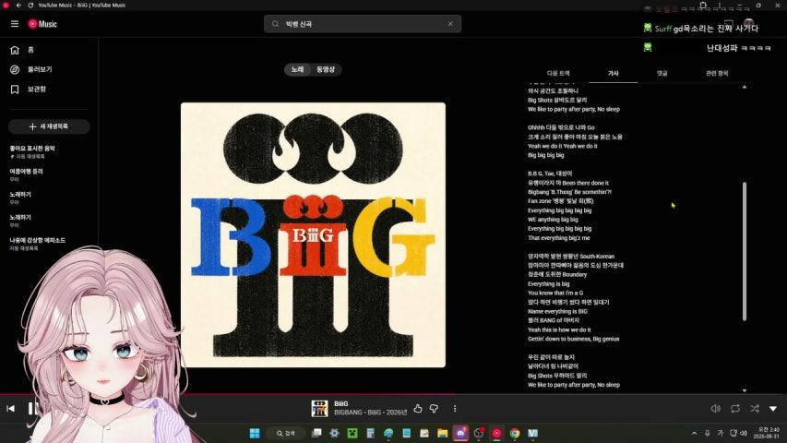Click the microphone tray icon
787x443 pixels.
point(708,433)
